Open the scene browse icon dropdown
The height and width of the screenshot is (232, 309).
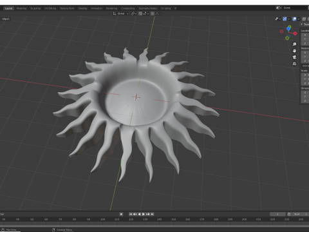(x=278, y=8)
